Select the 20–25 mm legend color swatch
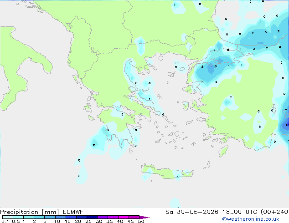 pyautogui.click(x=81, y=217)
